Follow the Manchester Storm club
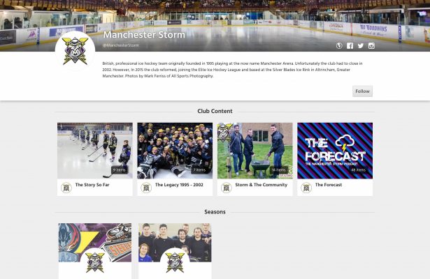The image size is (430, 279). tap(362, 91)
